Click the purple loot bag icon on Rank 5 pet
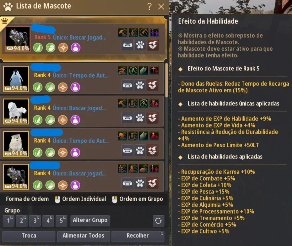Screen dimensions: 292x246 click(x=76, y=48)
